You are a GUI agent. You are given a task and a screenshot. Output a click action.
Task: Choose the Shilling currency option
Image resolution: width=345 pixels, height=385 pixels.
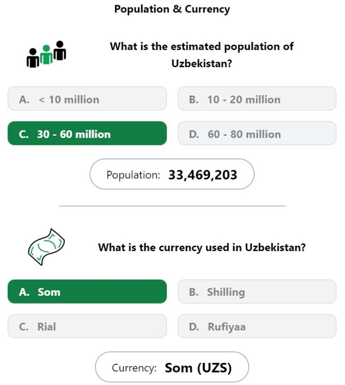(x=257, y=292)
